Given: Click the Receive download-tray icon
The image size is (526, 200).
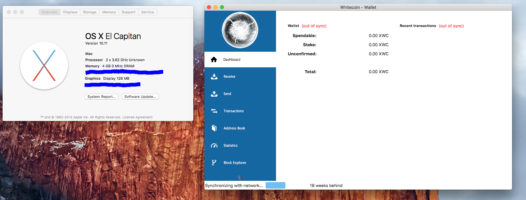Looking at the screenshot, I should click(214, 76).
